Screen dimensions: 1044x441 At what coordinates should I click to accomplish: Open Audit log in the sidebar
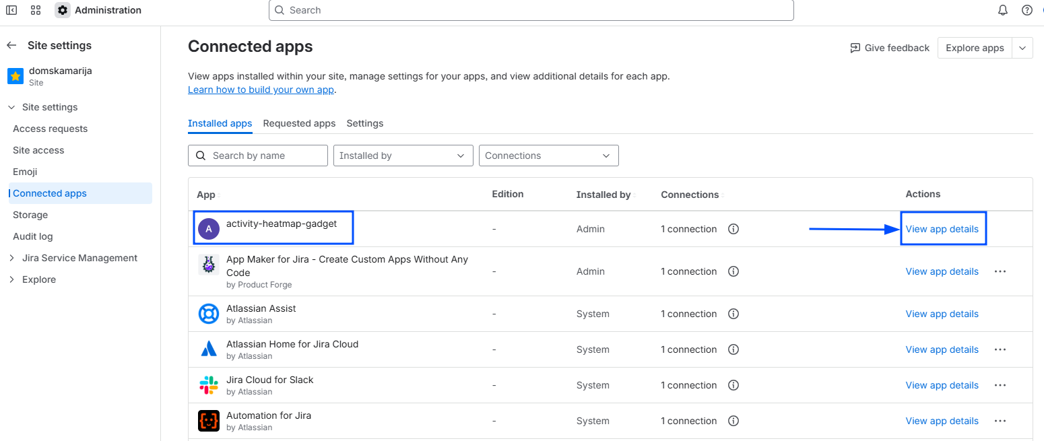pyautogui.click(x=32, y=236)
